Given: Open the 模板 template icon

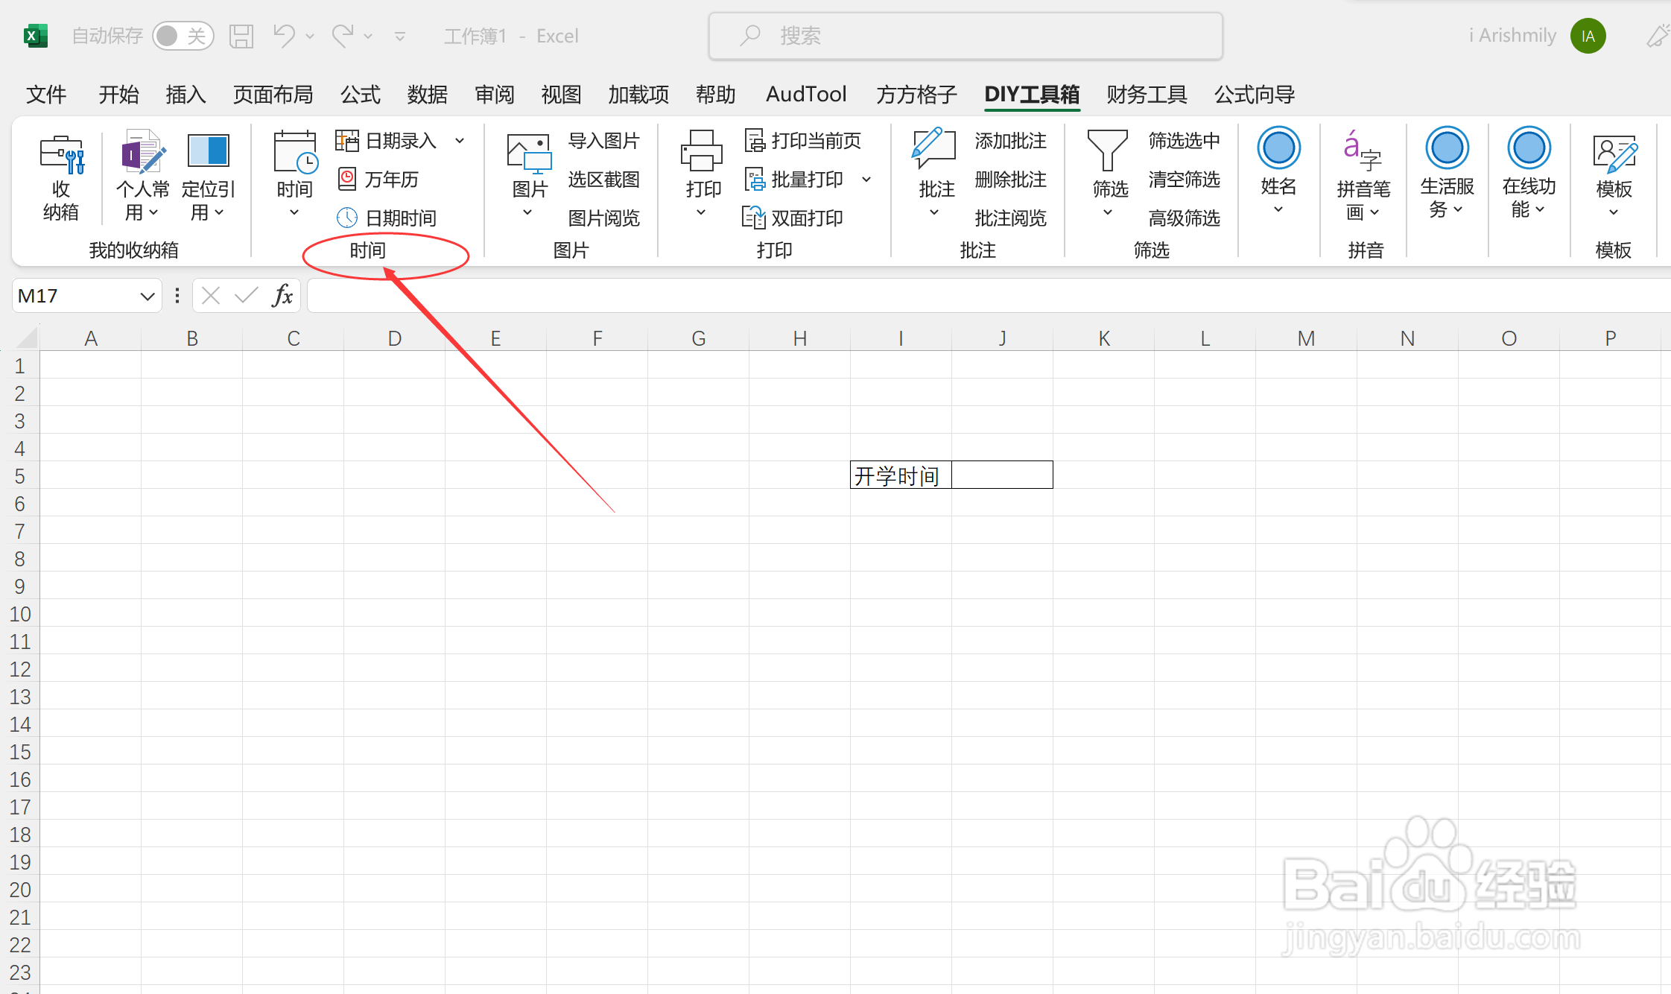Looking at the screenshot, I should [x=1614, y=153].
